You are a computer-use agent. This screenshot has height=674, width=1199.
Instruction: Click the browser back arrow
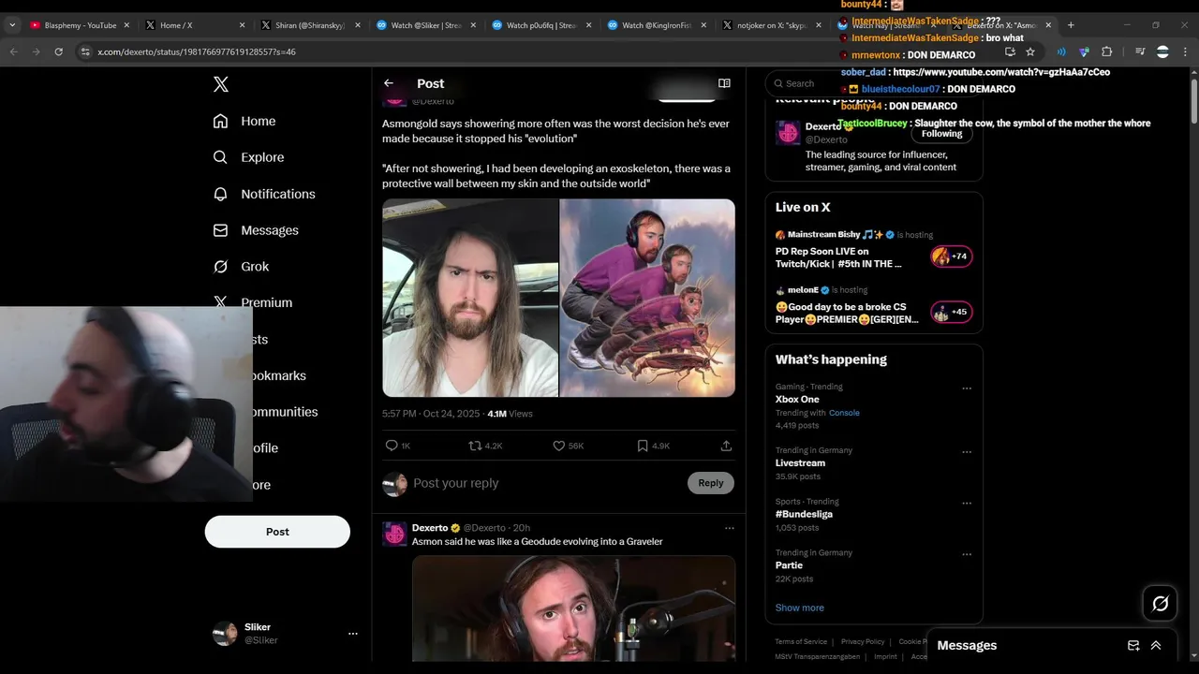click(x=14, y=51)
